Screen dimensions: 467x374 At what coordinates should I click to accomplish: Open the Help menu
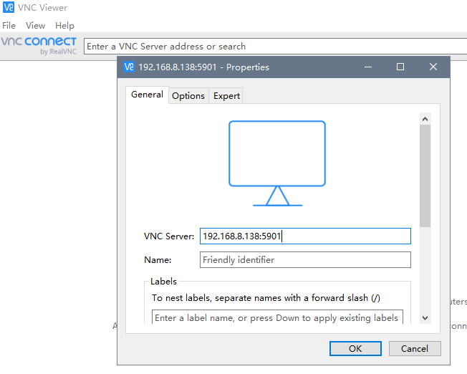(64, 26)
